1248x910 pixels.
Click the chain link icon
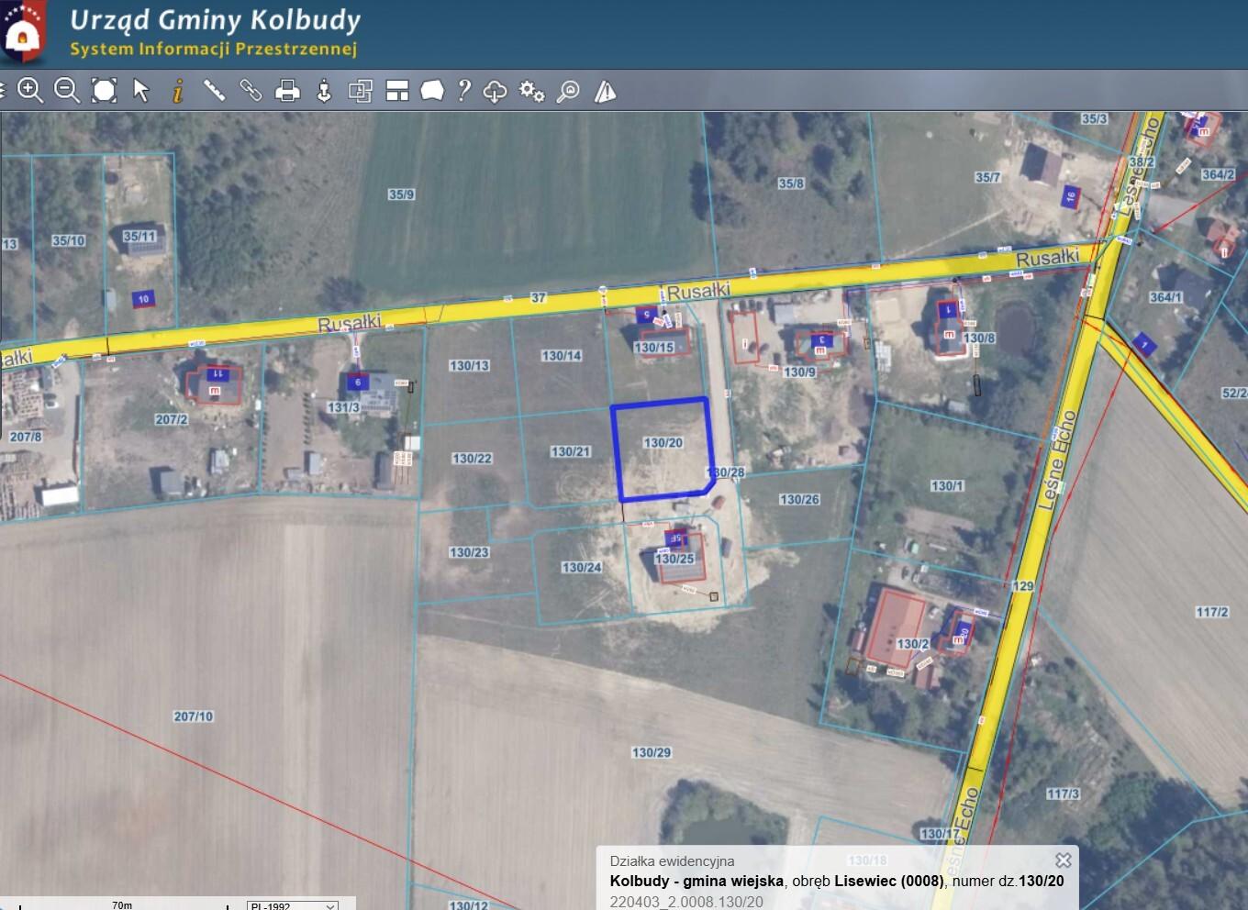(251, 90)
